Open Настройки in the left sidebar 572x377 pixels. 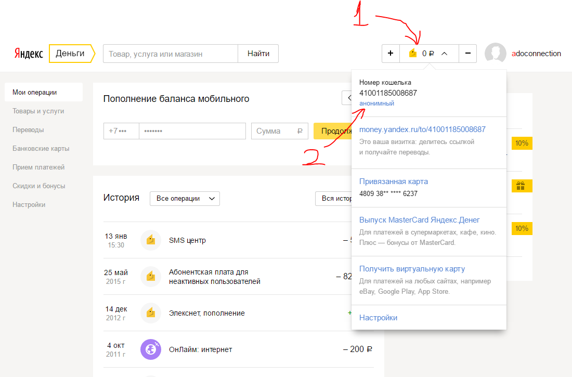coord(29,204)
